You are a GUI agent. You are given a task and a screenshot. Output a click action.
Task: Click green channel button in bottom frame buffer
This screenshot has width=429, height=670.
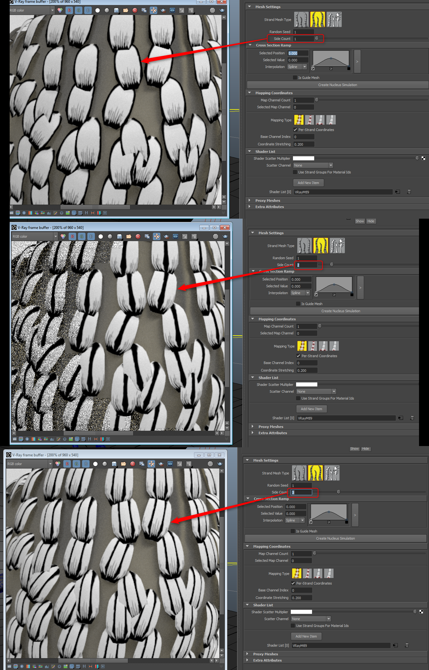click(76, 464)
